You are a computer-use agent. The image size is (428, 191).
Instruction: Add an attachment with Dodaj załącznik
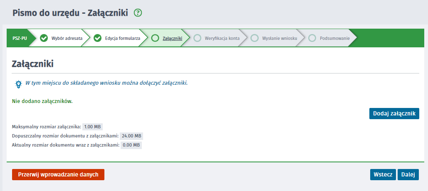[394, 114]
